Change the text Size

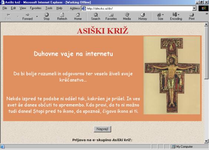(x=160, y=17)
